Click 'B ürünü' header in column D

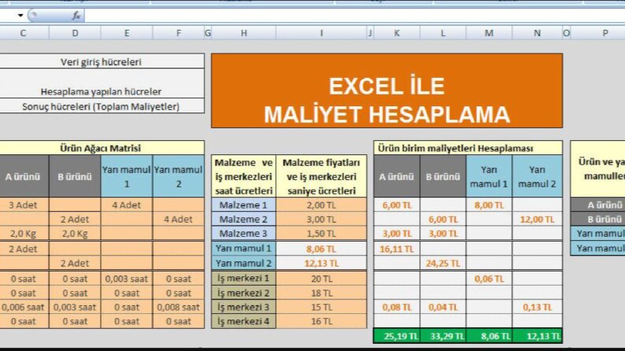coord(75,176)
